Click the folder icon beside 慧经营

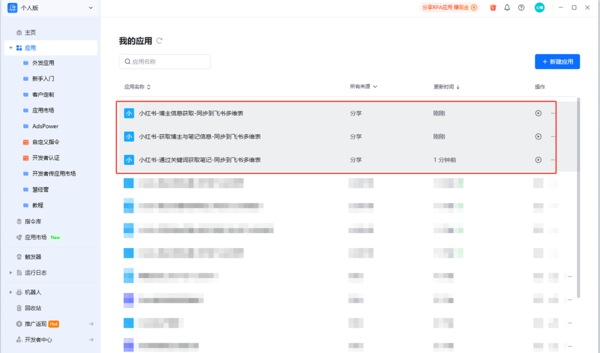26,190
